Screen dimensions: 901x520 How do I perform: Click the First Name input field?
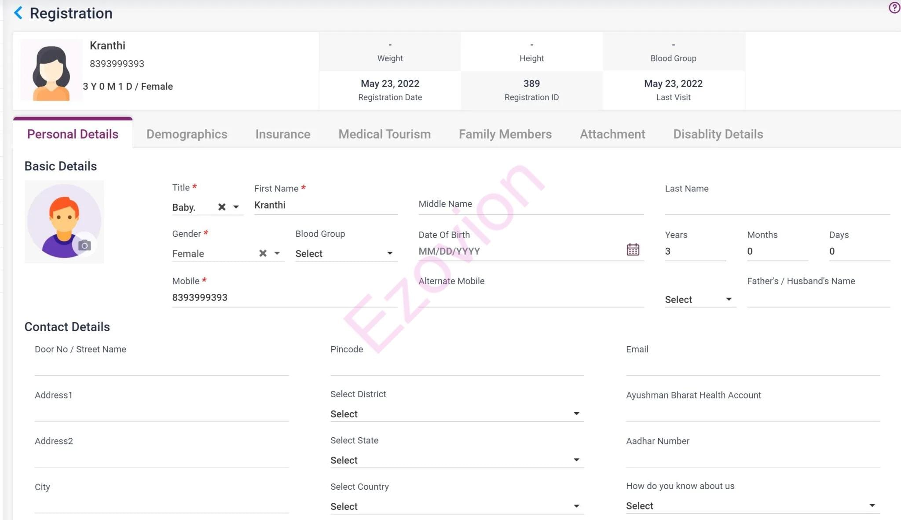pos(326,205)
